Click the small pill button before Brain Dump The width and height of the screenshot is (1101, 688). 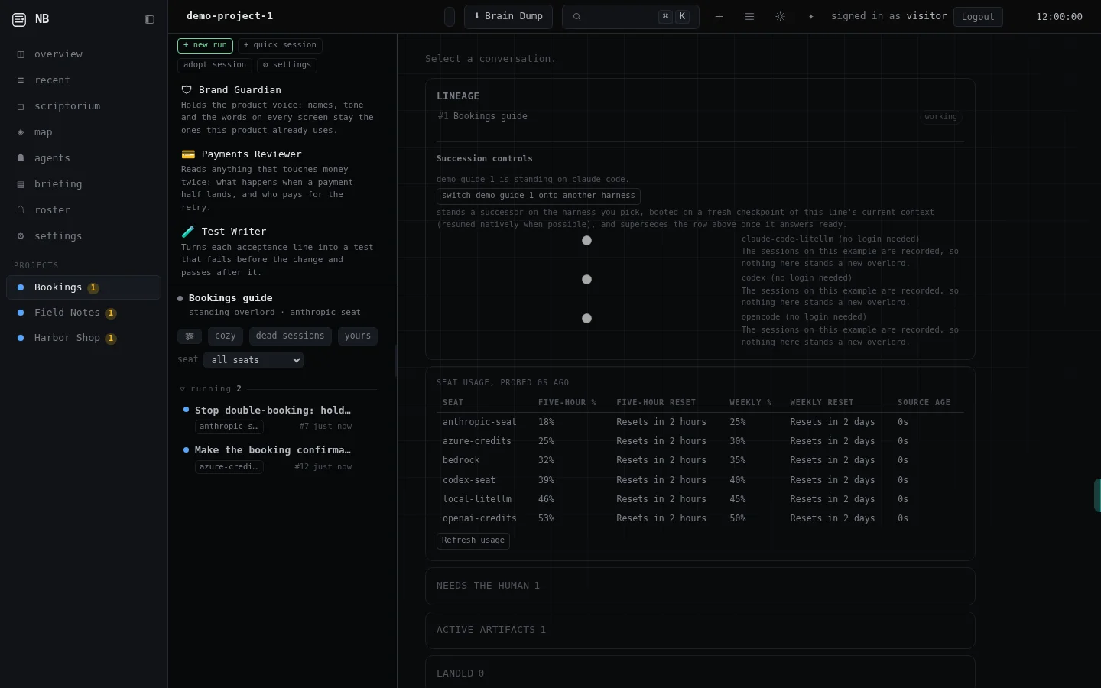(450, 17)
